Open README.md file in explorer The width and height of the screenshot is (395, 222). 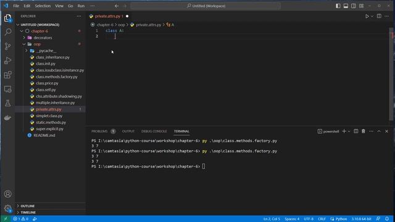click(x=44, y=135)
